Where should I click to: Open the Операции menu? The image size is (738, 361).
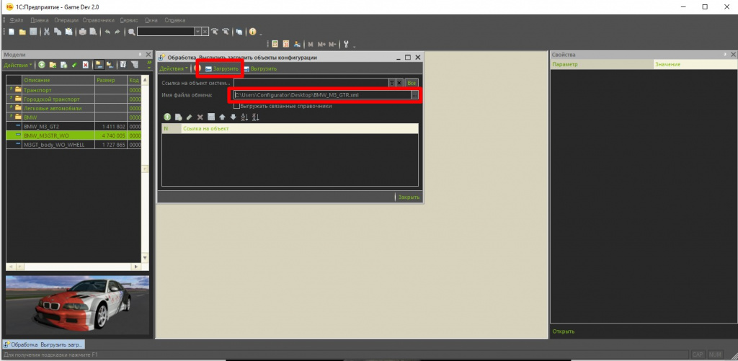click(66, 20)
